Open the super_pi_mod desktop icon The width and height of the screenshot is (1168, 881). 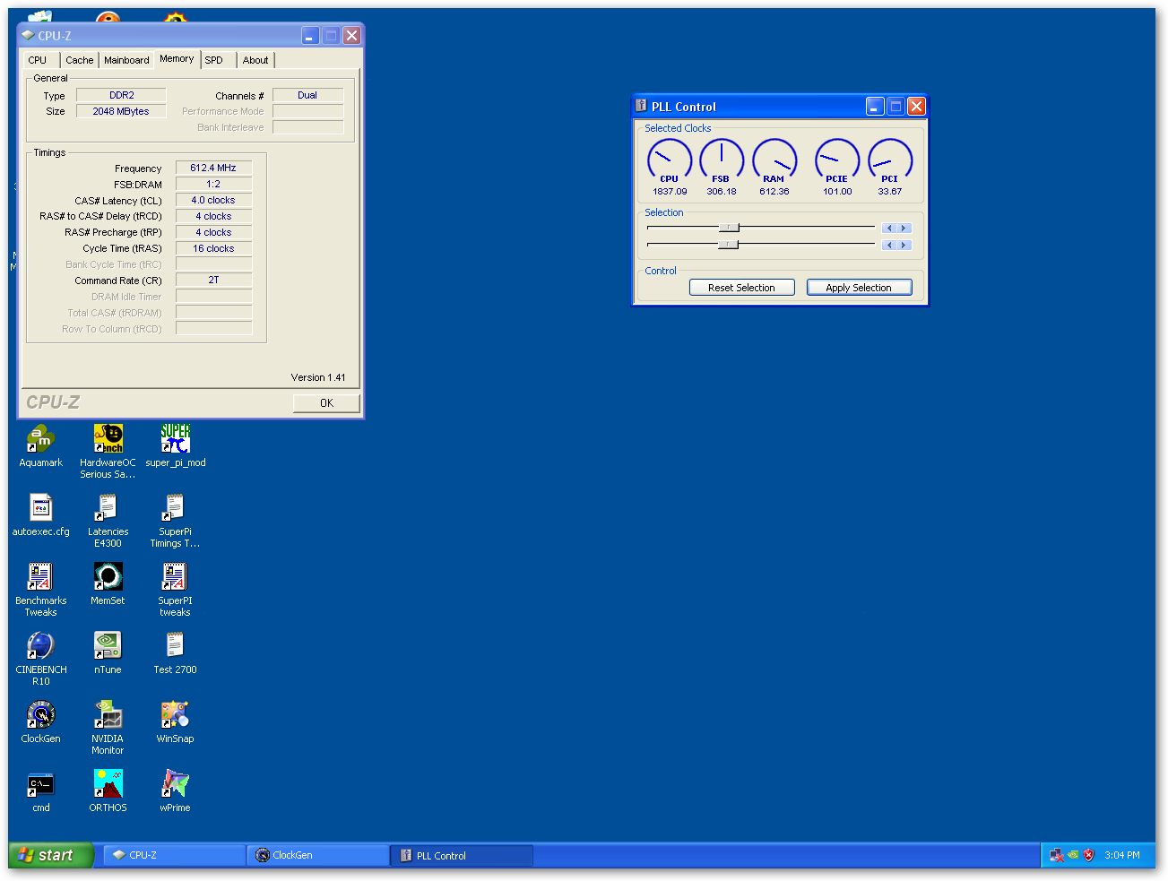point(175,439)
